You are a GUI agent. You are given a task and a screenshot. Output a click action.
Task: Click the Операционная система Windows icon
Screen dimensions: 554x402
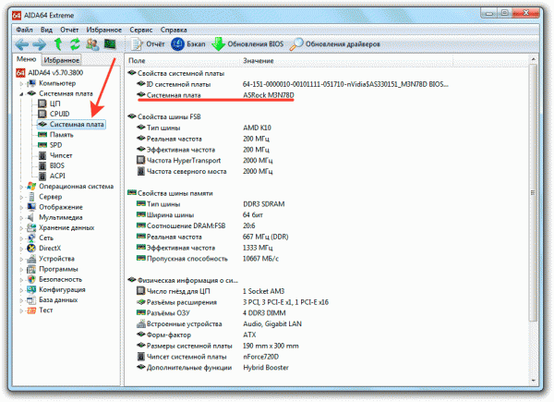click(x=31, y=186)
